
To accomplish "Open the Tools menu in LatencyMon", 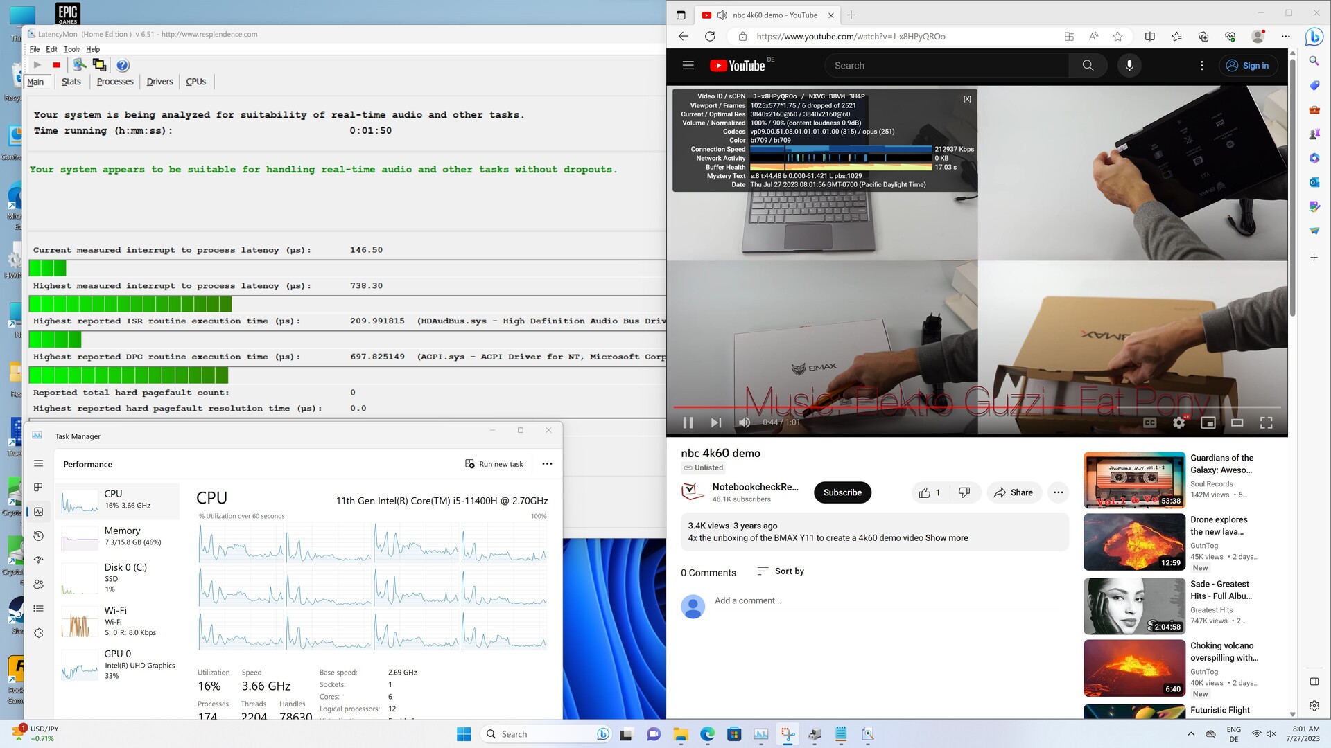I will coord(71,50).
